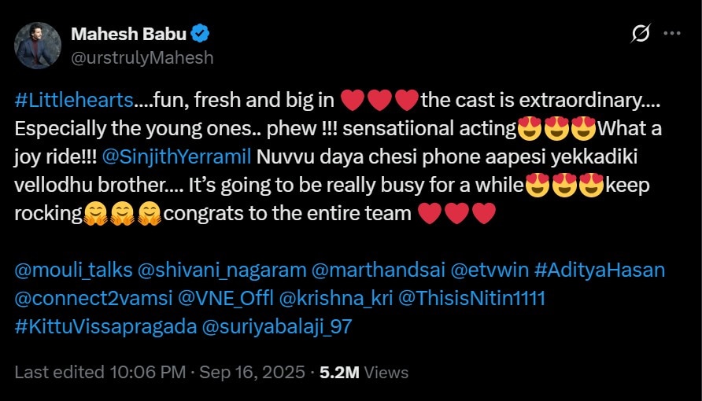Click the @shivani_nagaram mention

pos(222,270)
